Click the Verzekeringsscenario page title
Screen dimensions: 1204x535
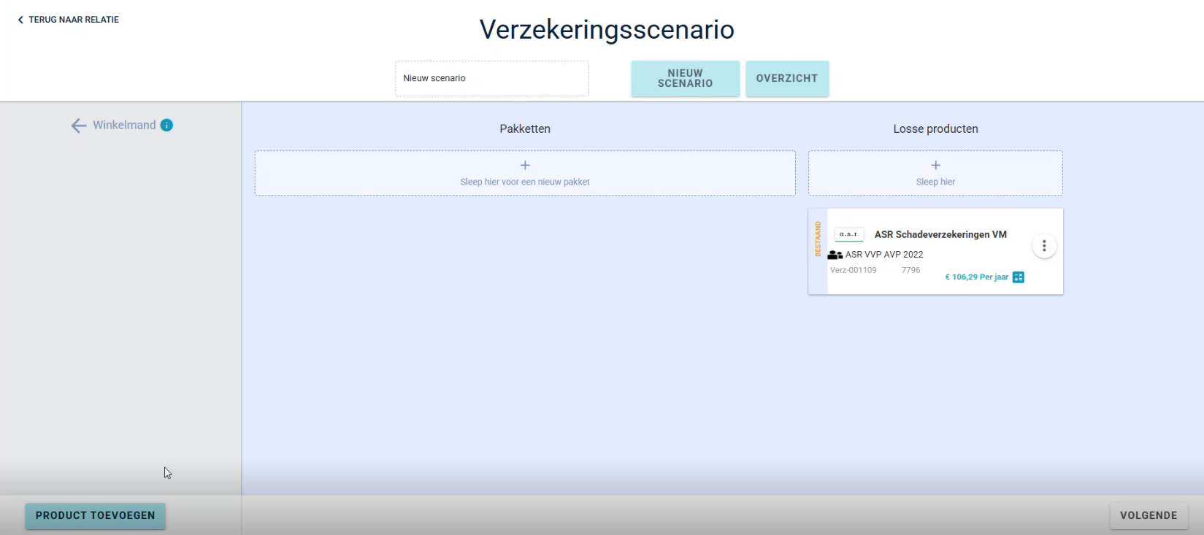click(x=607, y=30)
